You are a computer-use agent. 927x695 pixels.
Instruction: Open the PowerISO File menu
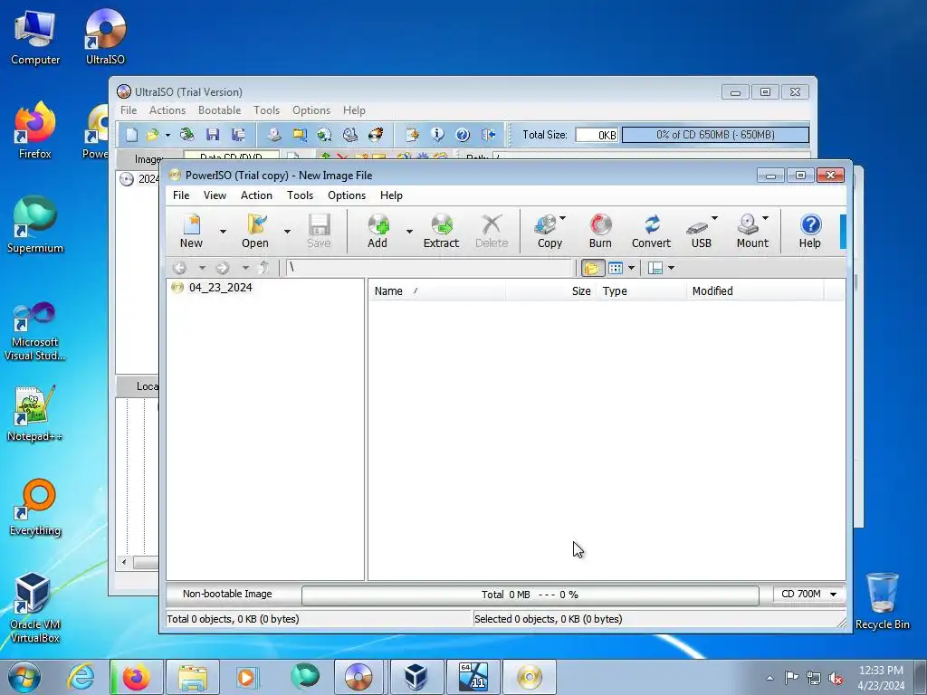(x=181, y=195)
